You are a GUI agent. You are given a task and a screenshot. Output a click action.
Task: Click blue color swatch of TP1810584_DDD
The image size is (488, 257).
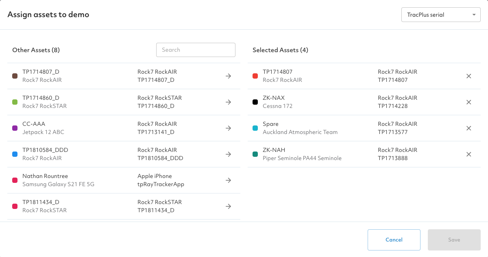(x=15, y=154)
